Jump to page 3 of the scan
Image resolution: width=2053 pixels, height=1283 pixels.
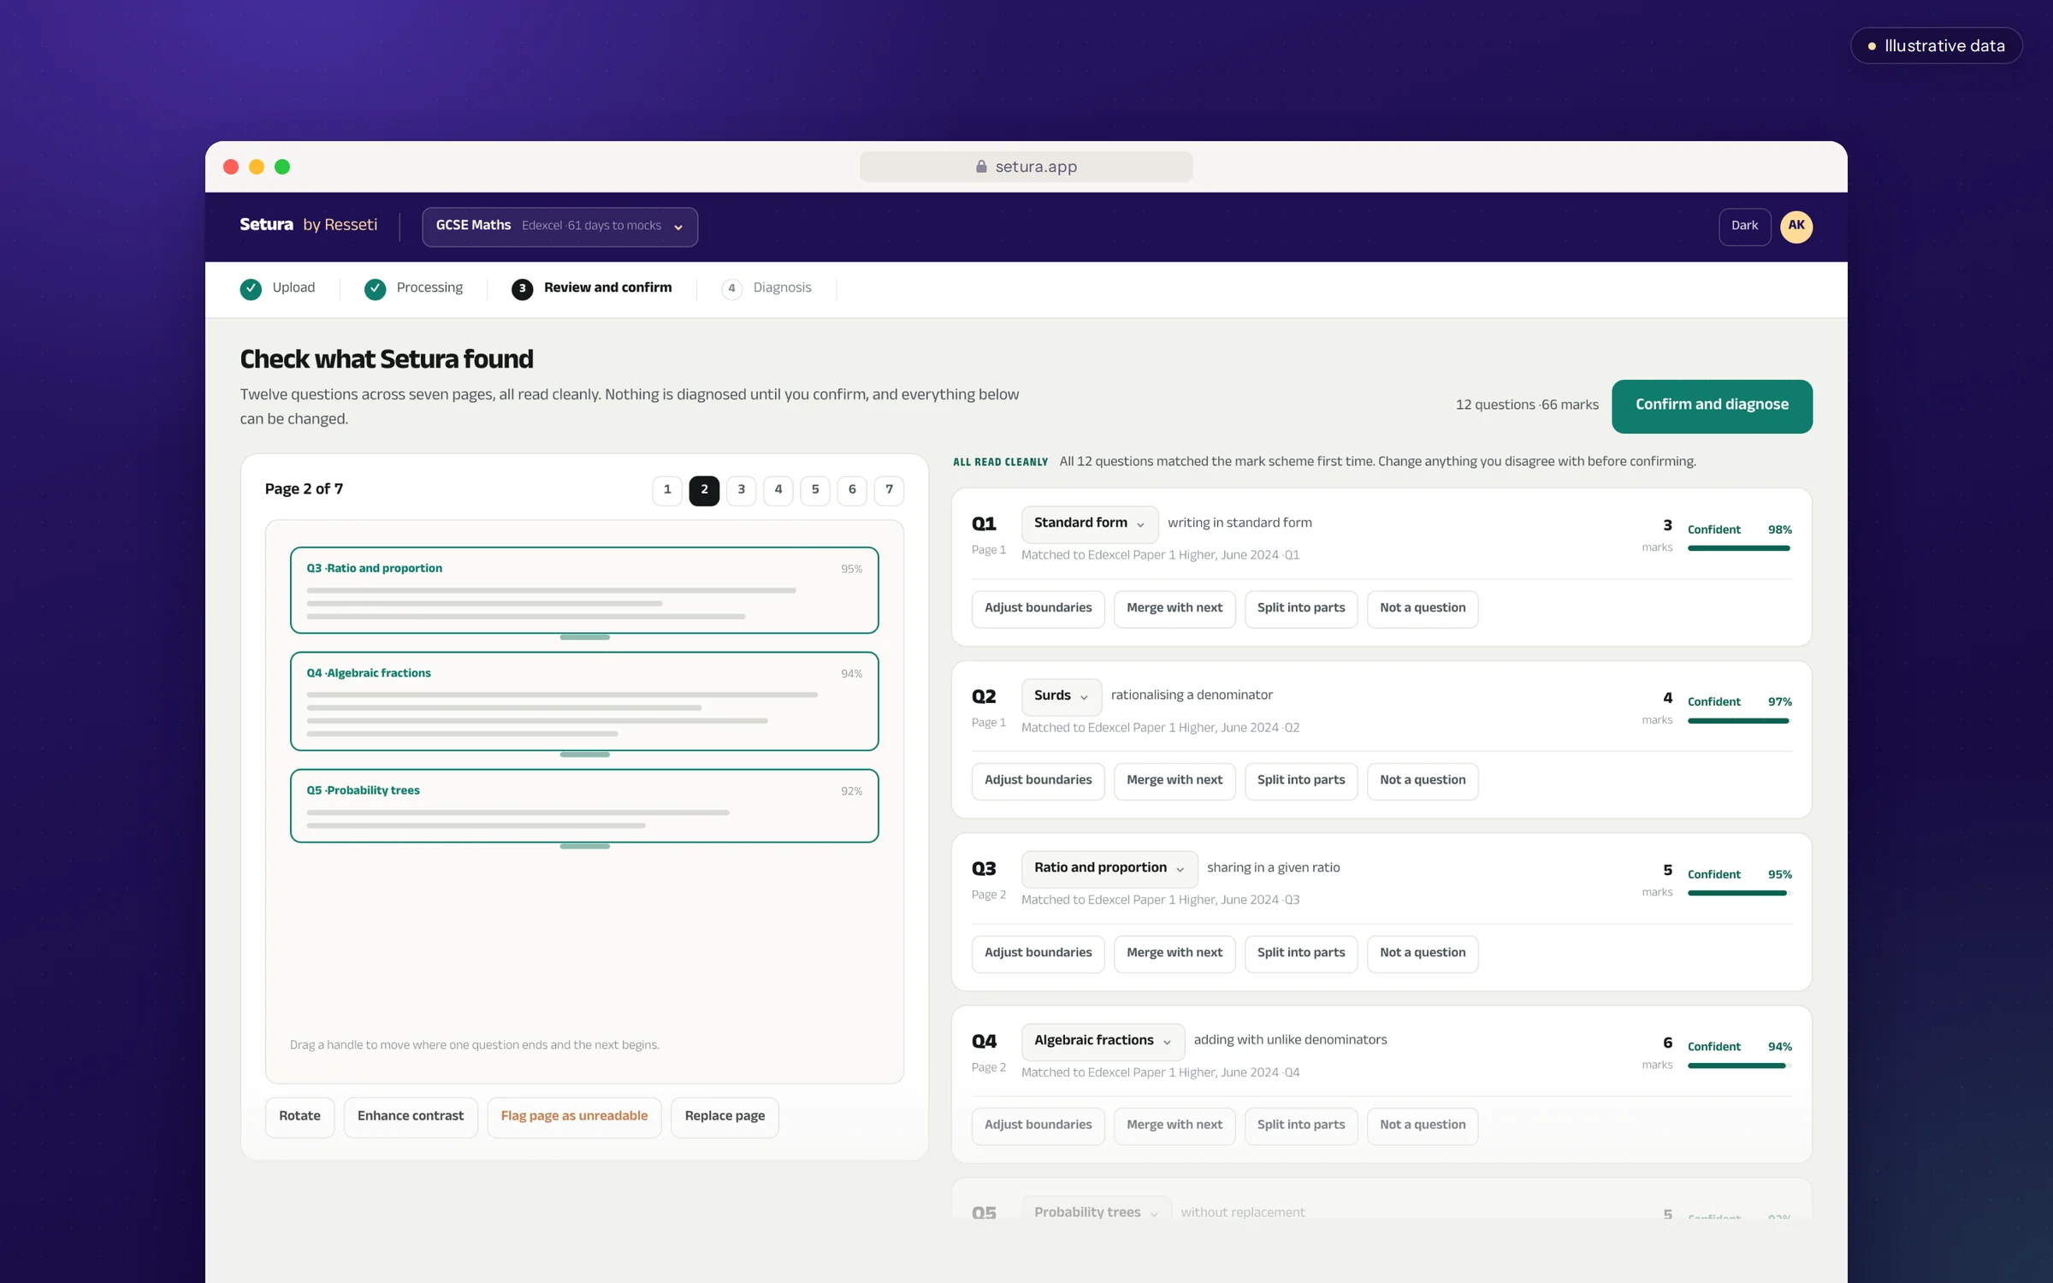[x=741, y=490]
